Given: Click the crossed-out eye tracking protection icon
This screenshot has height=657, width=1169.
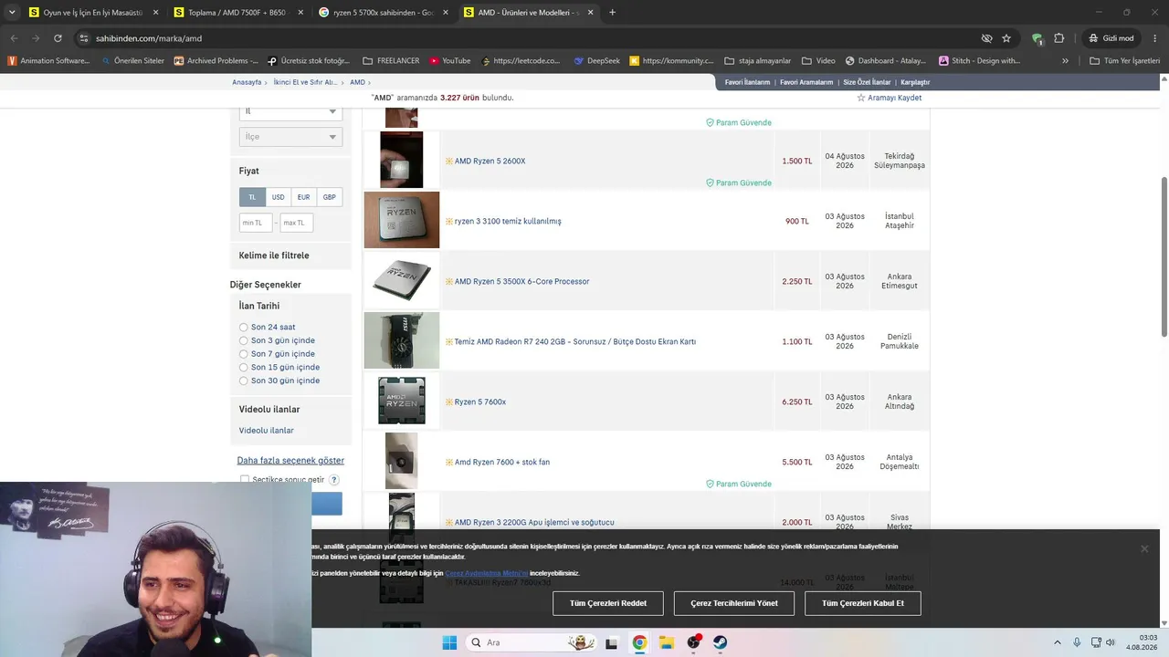Looking at the screenshot, I should 986,38.
